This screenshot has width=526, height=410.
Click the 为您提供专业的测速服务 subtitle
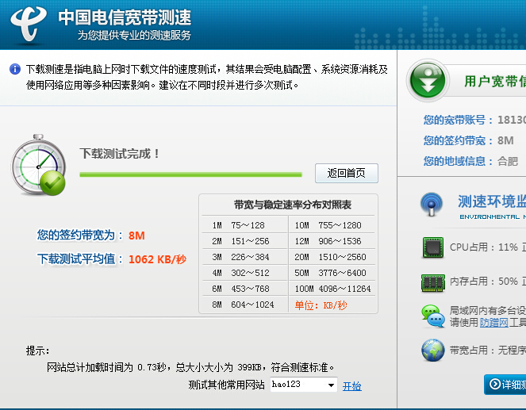(x=134, y=35)
